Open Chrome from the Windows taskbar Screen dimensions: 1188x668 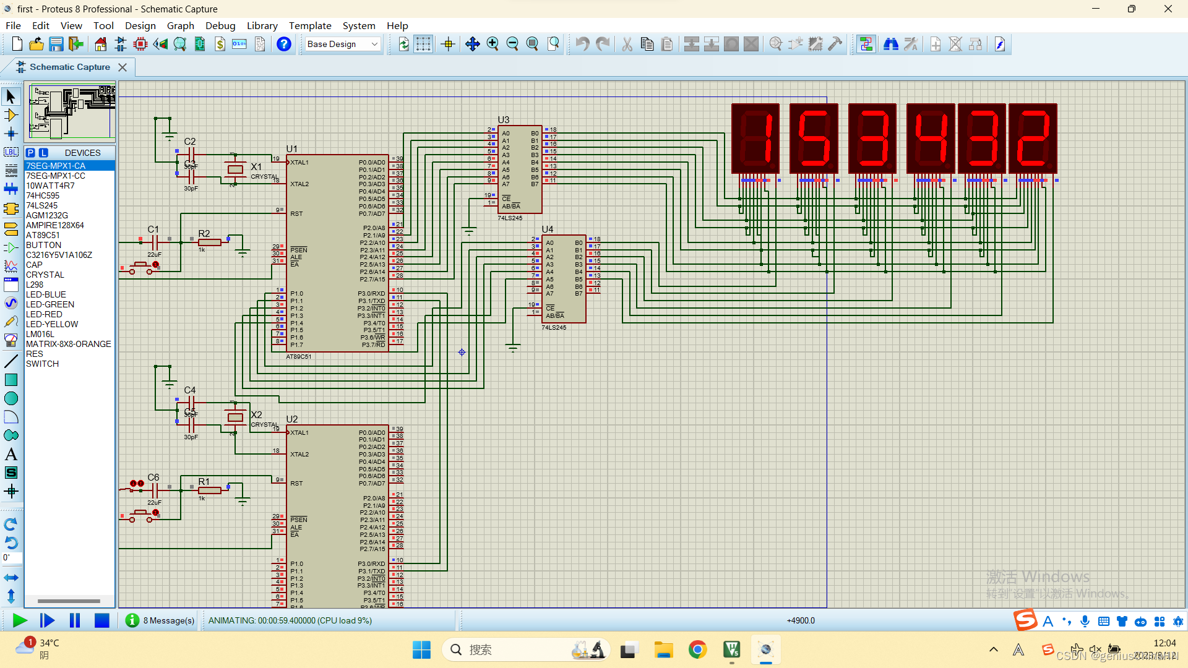coord(697,649)
